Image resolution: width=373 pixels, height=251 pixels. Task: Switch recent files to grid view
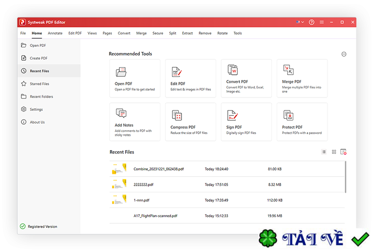[x=334, y=152]
